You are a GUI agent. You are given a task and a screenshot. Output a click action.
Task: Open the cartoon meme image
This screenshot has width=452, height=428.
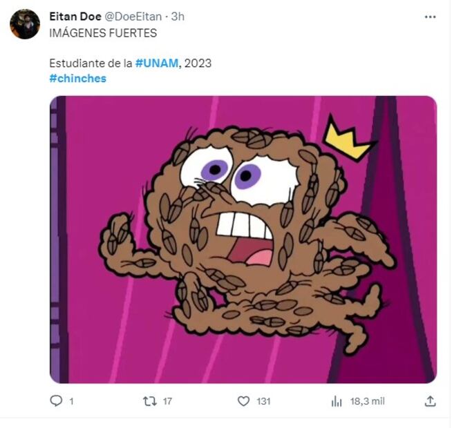(243, 240)
